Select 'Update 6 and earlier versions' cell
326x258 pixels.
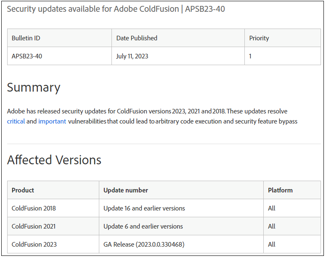(x=181, y=226)
